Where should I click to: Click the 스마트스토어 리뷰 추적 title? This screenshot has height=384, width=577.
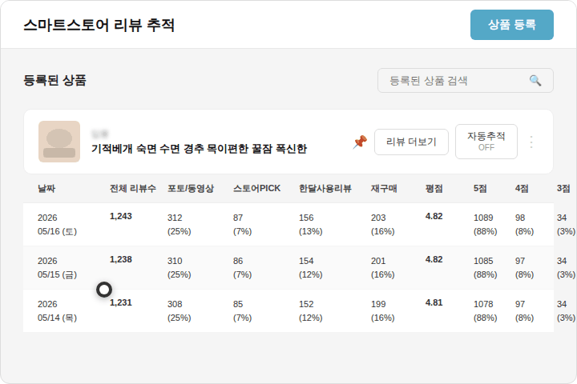tap(99, 25)
